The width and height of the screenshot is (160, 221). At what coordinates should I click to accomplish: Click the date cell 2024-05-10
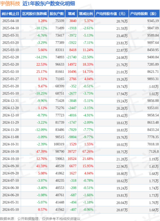11,209
